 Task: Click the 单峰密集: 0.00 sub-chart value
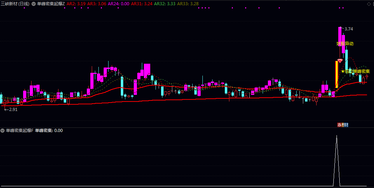click(49, 131)
